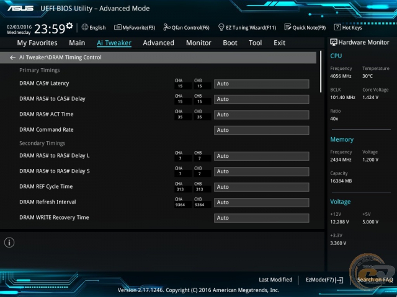Click the Ai Tweaker\DRAM Timing Control breadcrumb

[x=60, y=58]
